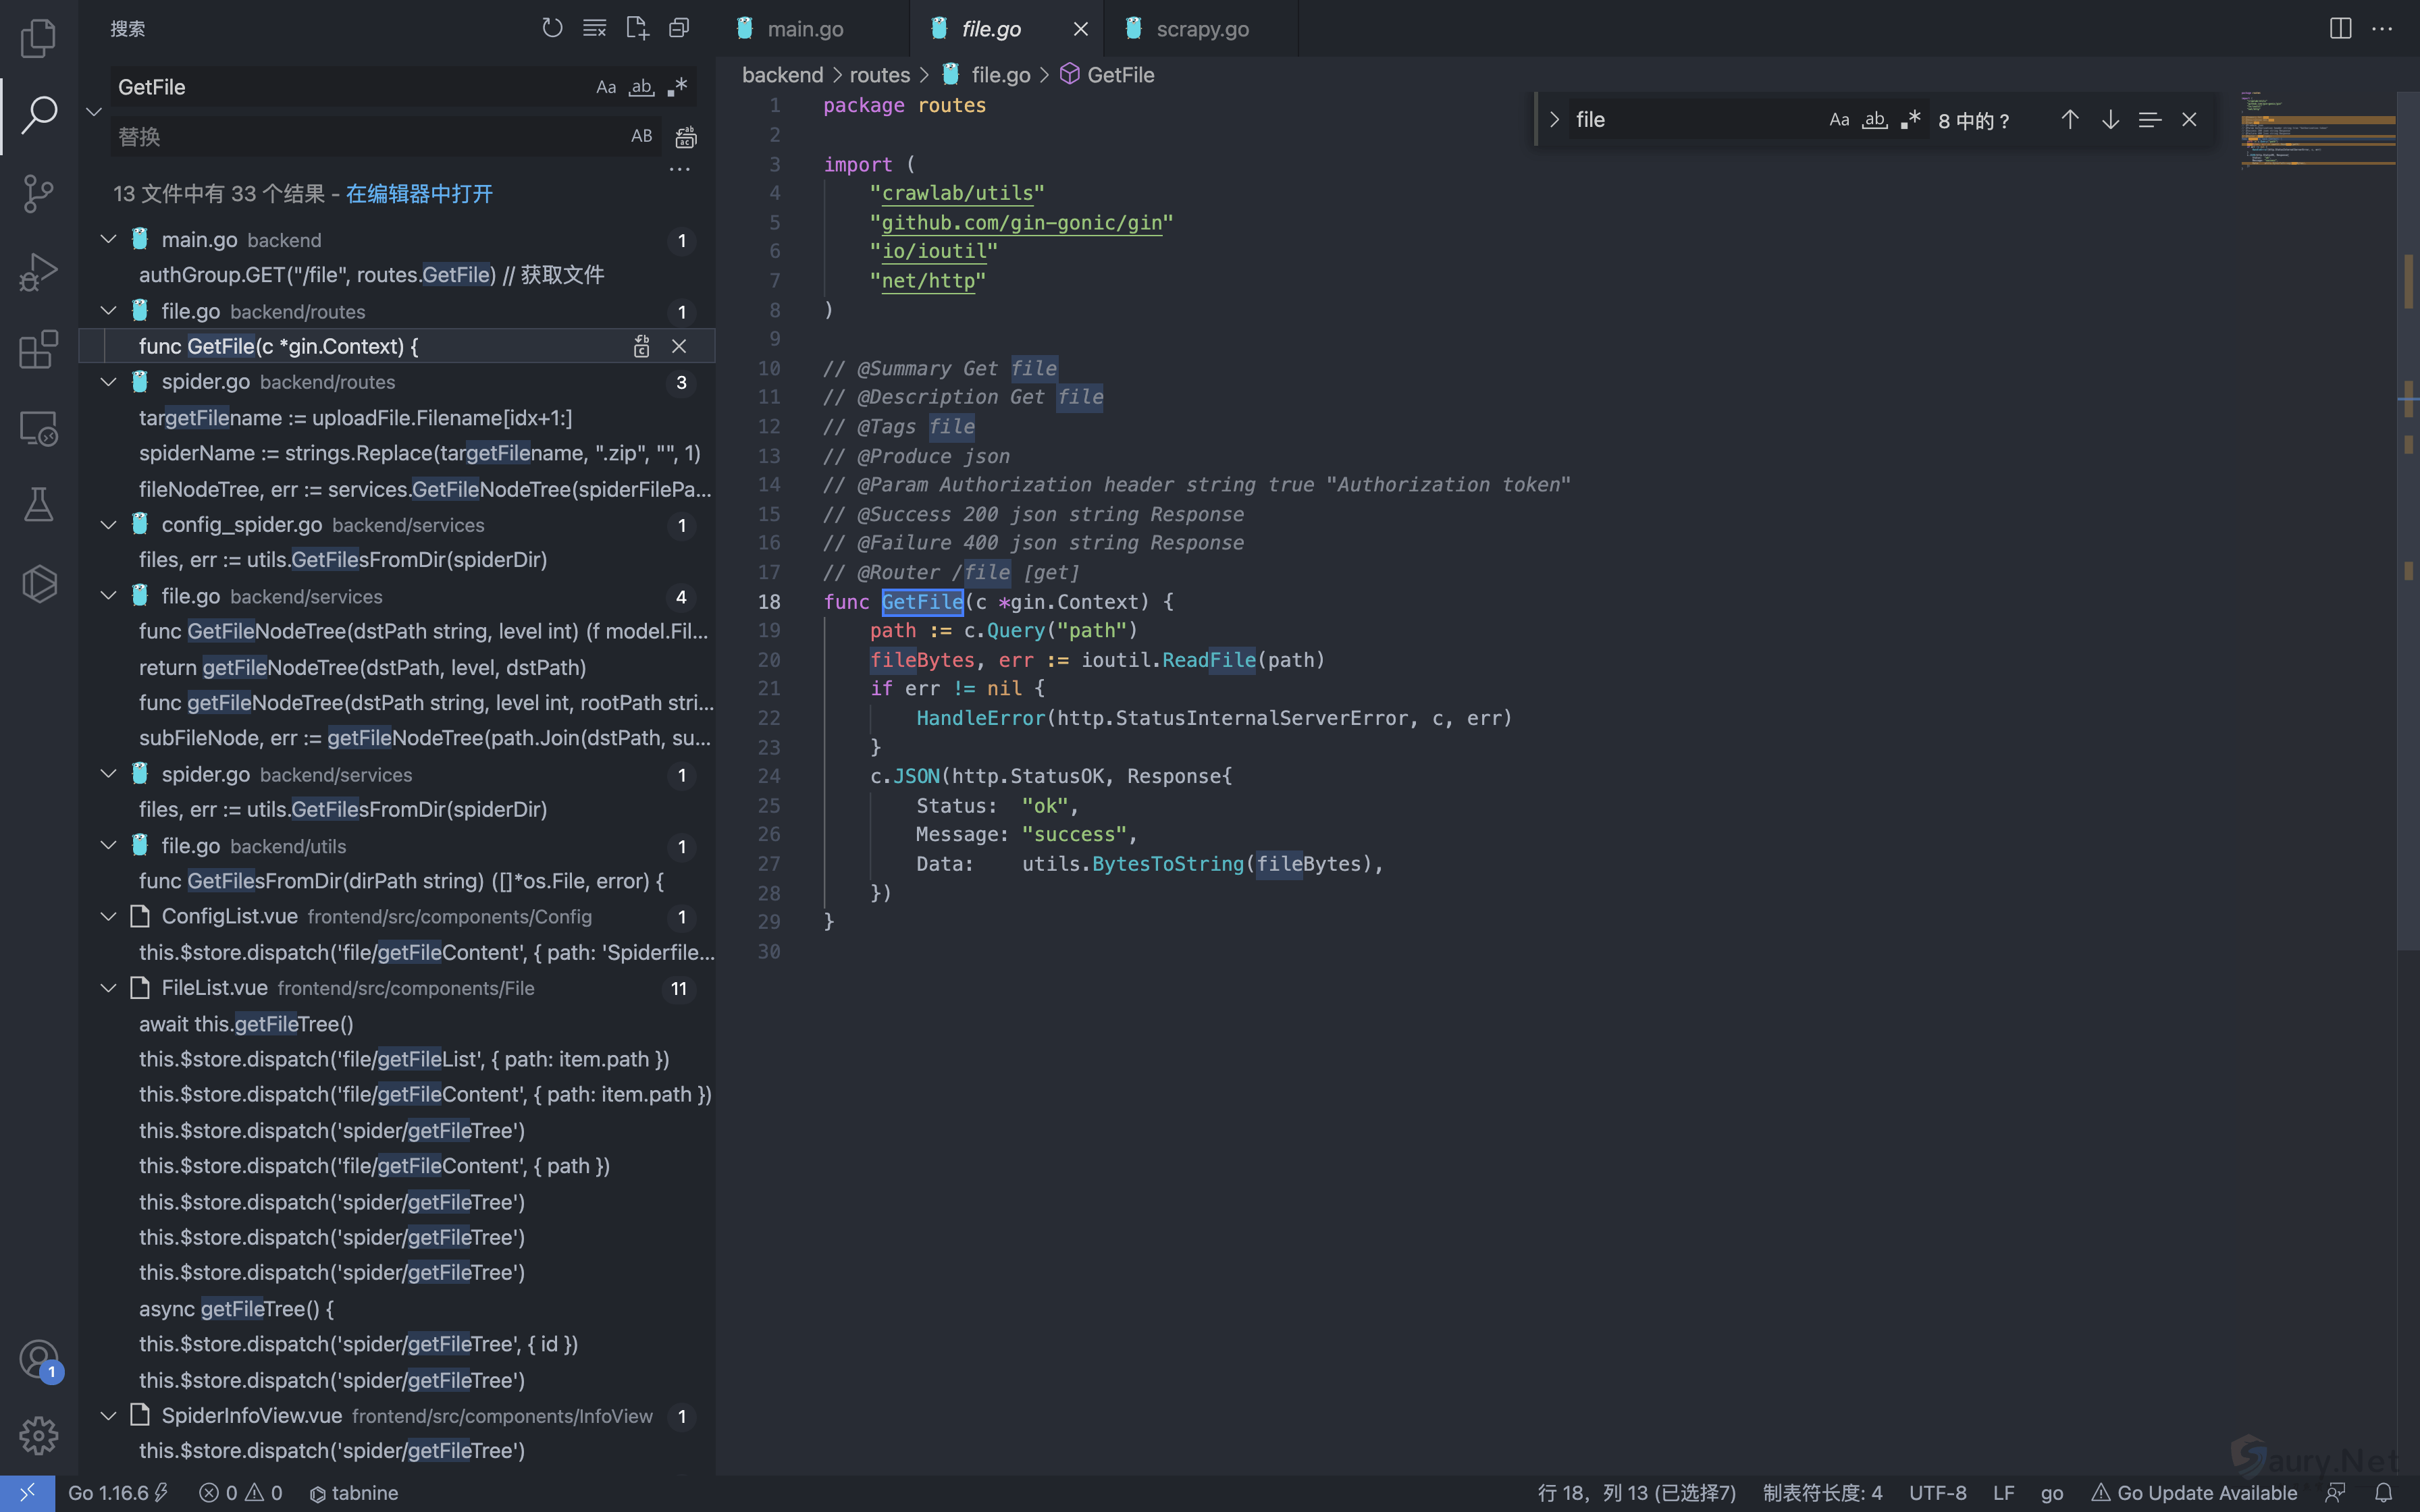This screenshot has height=1512, width=2420.
Task: Click the 在编辑器中打开 link
Action: pyautogui.click(x=419, y=194)
